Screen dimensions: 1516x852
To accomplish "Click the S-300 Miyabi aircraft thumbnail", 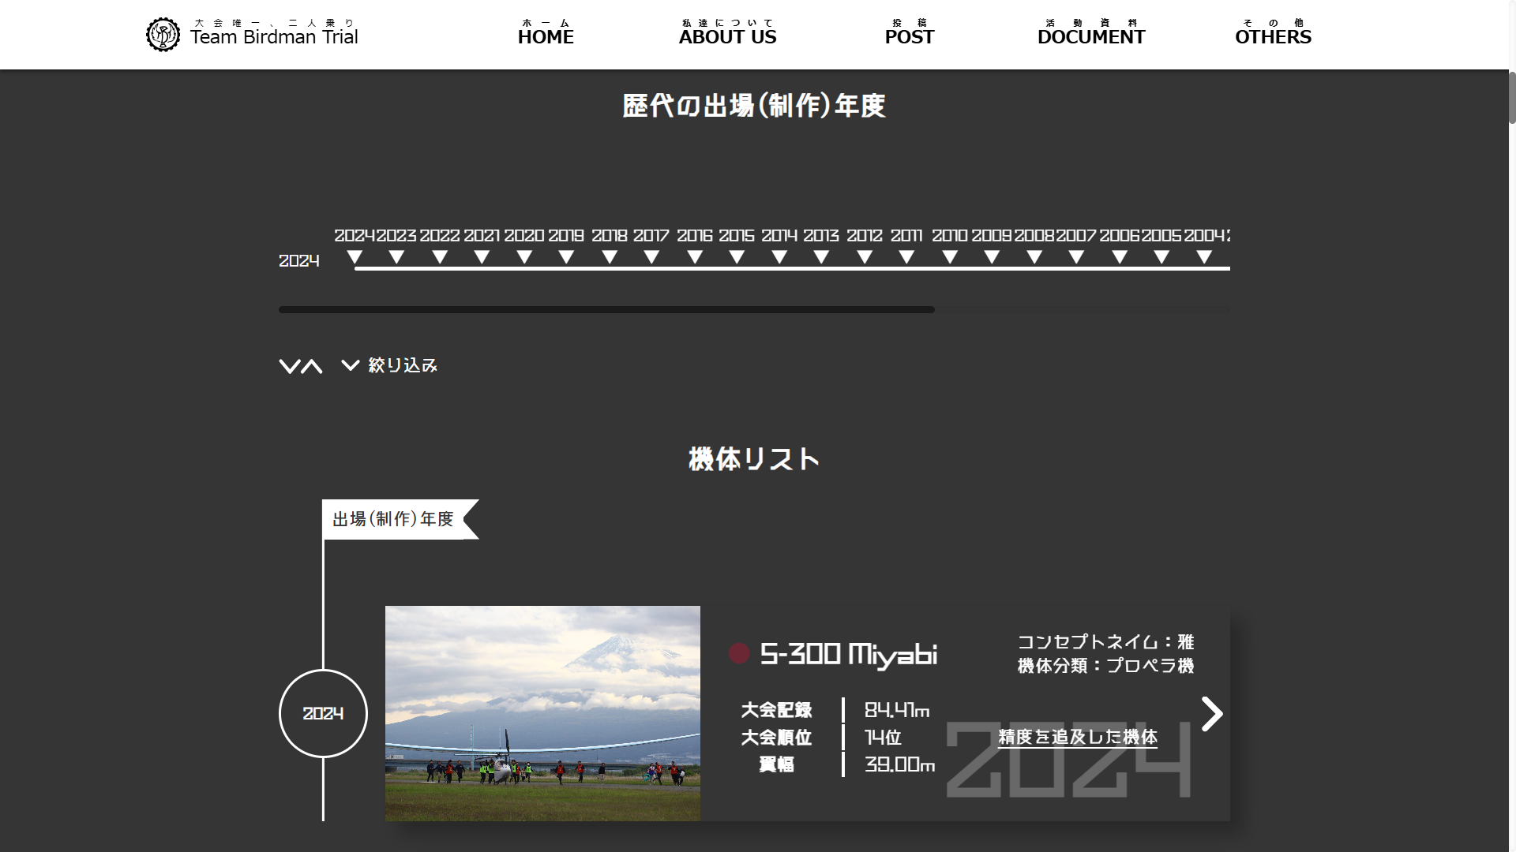I will click(x=542, y=712).
